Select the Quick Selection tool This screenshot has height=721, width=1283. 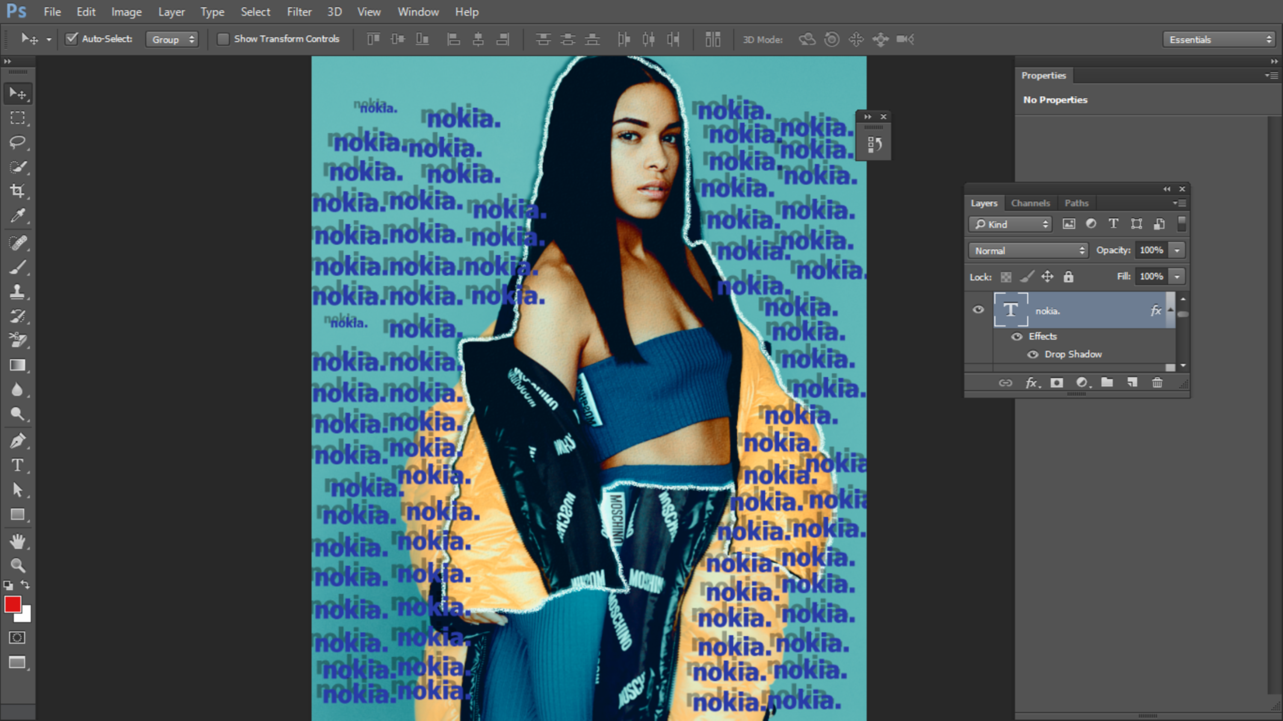(x=18, y=167)
